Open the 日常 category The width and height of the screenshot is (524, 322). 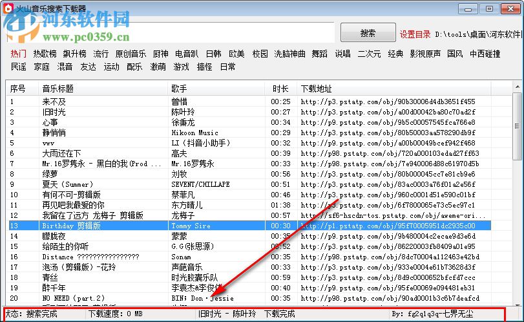coord(228,67)
